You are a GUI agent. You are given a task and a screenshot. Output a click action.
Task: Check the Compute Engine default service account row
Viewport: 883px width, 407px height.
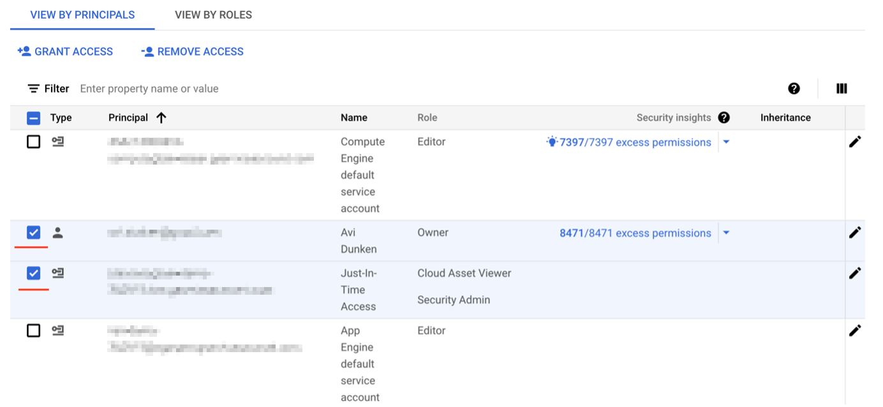point(34,142)
